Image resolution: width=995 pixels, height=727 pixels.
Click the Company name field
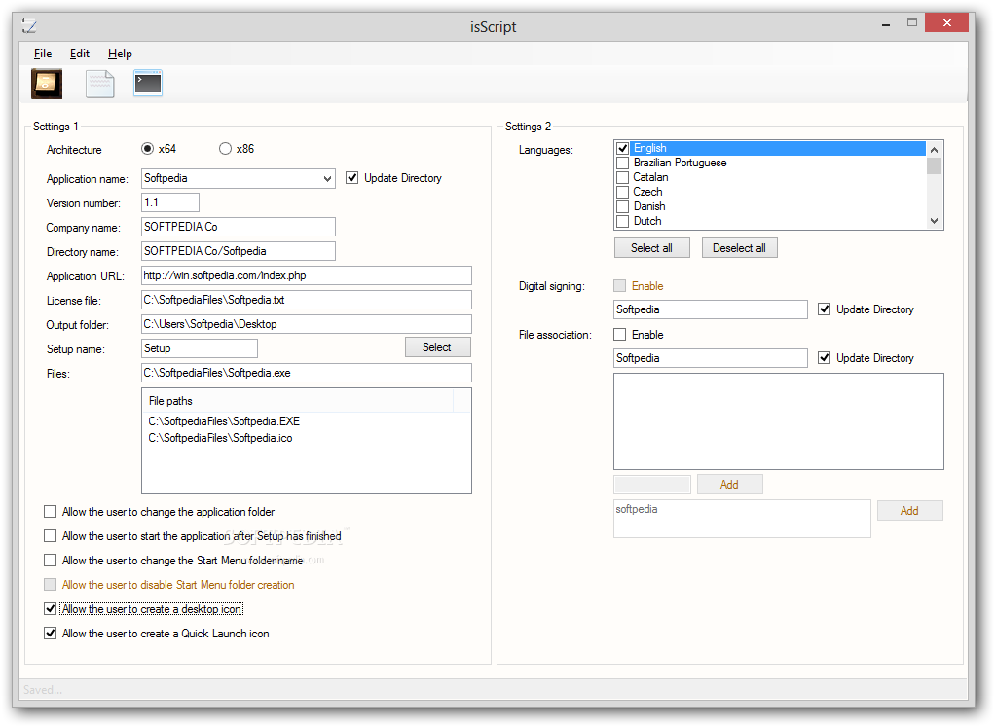coord(238,227)
